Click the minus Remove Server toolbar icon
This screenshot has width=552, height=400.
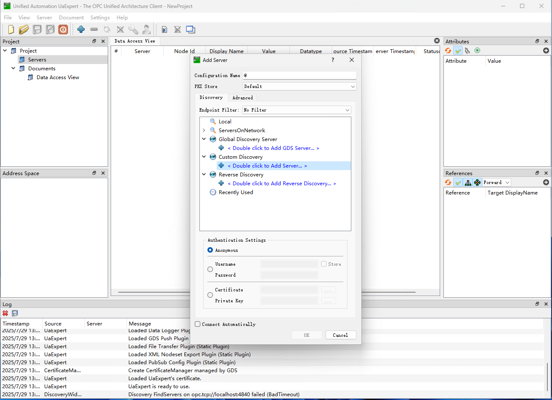click(94, 29)
